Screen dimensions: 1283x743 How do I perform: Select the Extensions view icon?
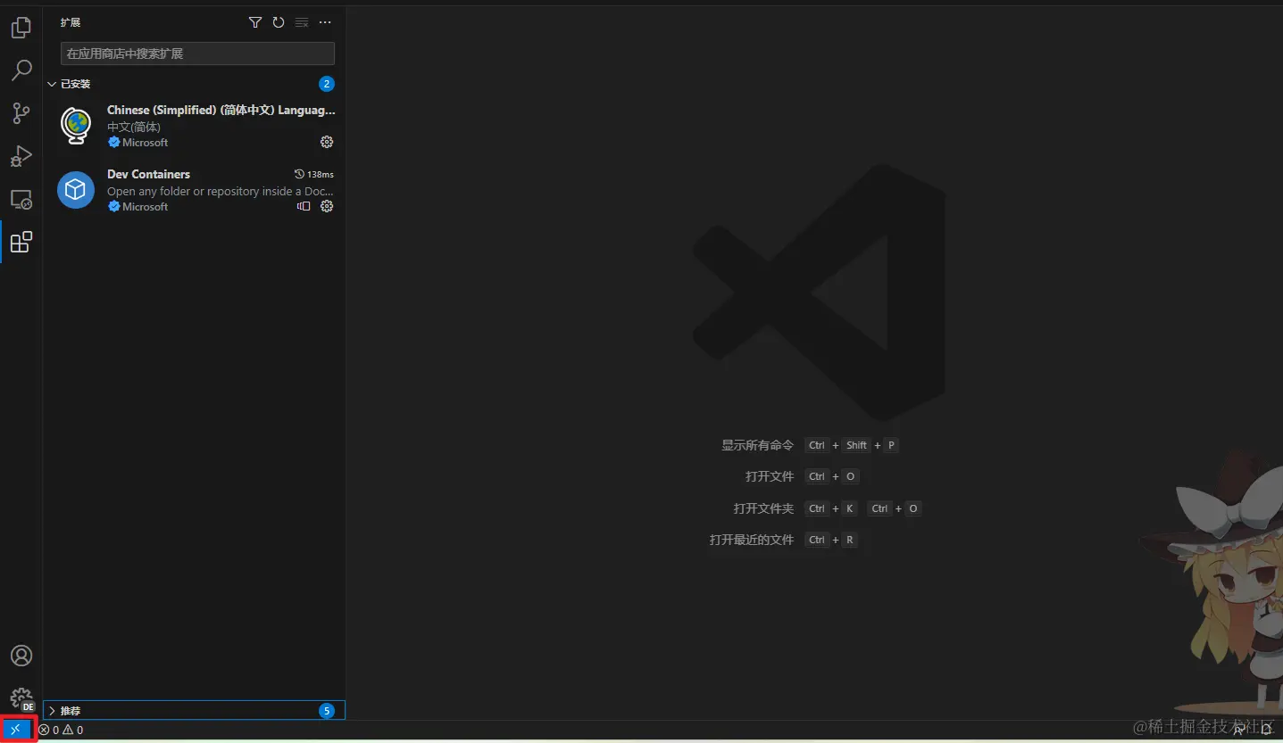tap(21, 242)
